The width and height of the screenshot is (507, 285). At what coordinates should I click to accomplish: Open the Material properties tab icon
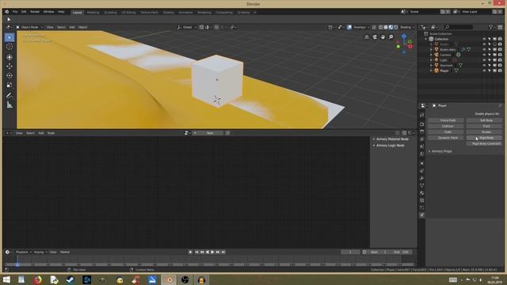[422, 193]
